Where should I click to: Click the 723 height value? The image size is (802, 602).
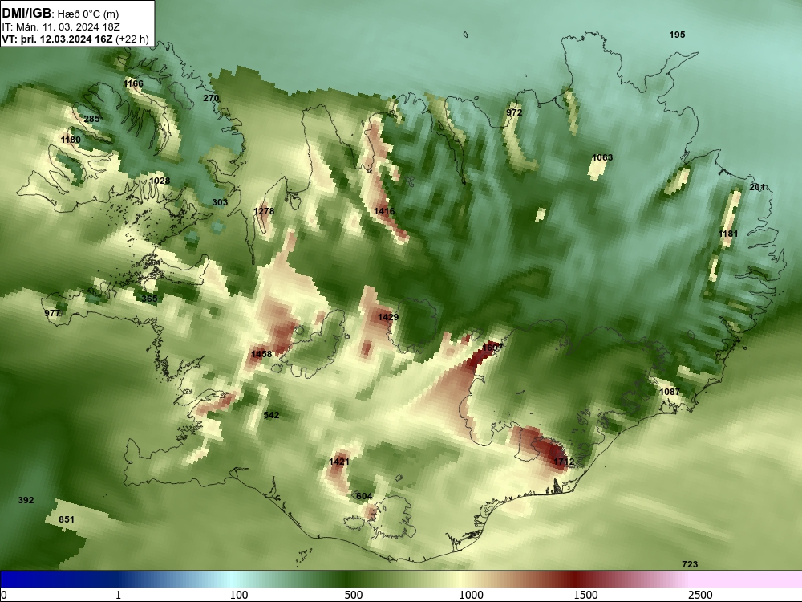pos(690,564)
